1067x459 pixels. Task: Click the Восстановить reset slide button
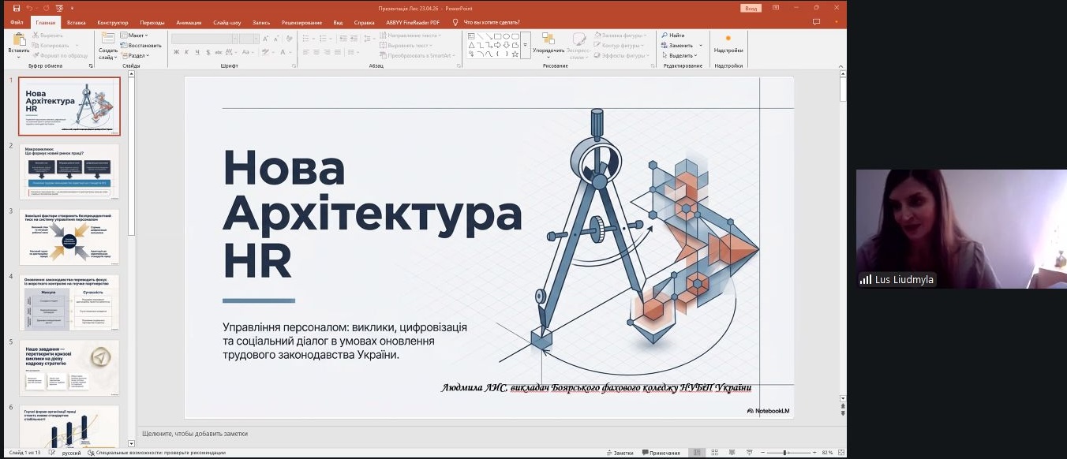click(142, 46)
